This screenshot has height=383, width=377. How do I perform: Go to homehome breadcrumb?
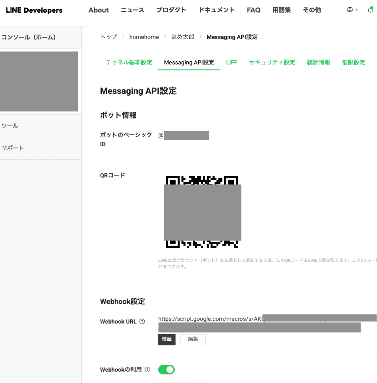point(144,37)
